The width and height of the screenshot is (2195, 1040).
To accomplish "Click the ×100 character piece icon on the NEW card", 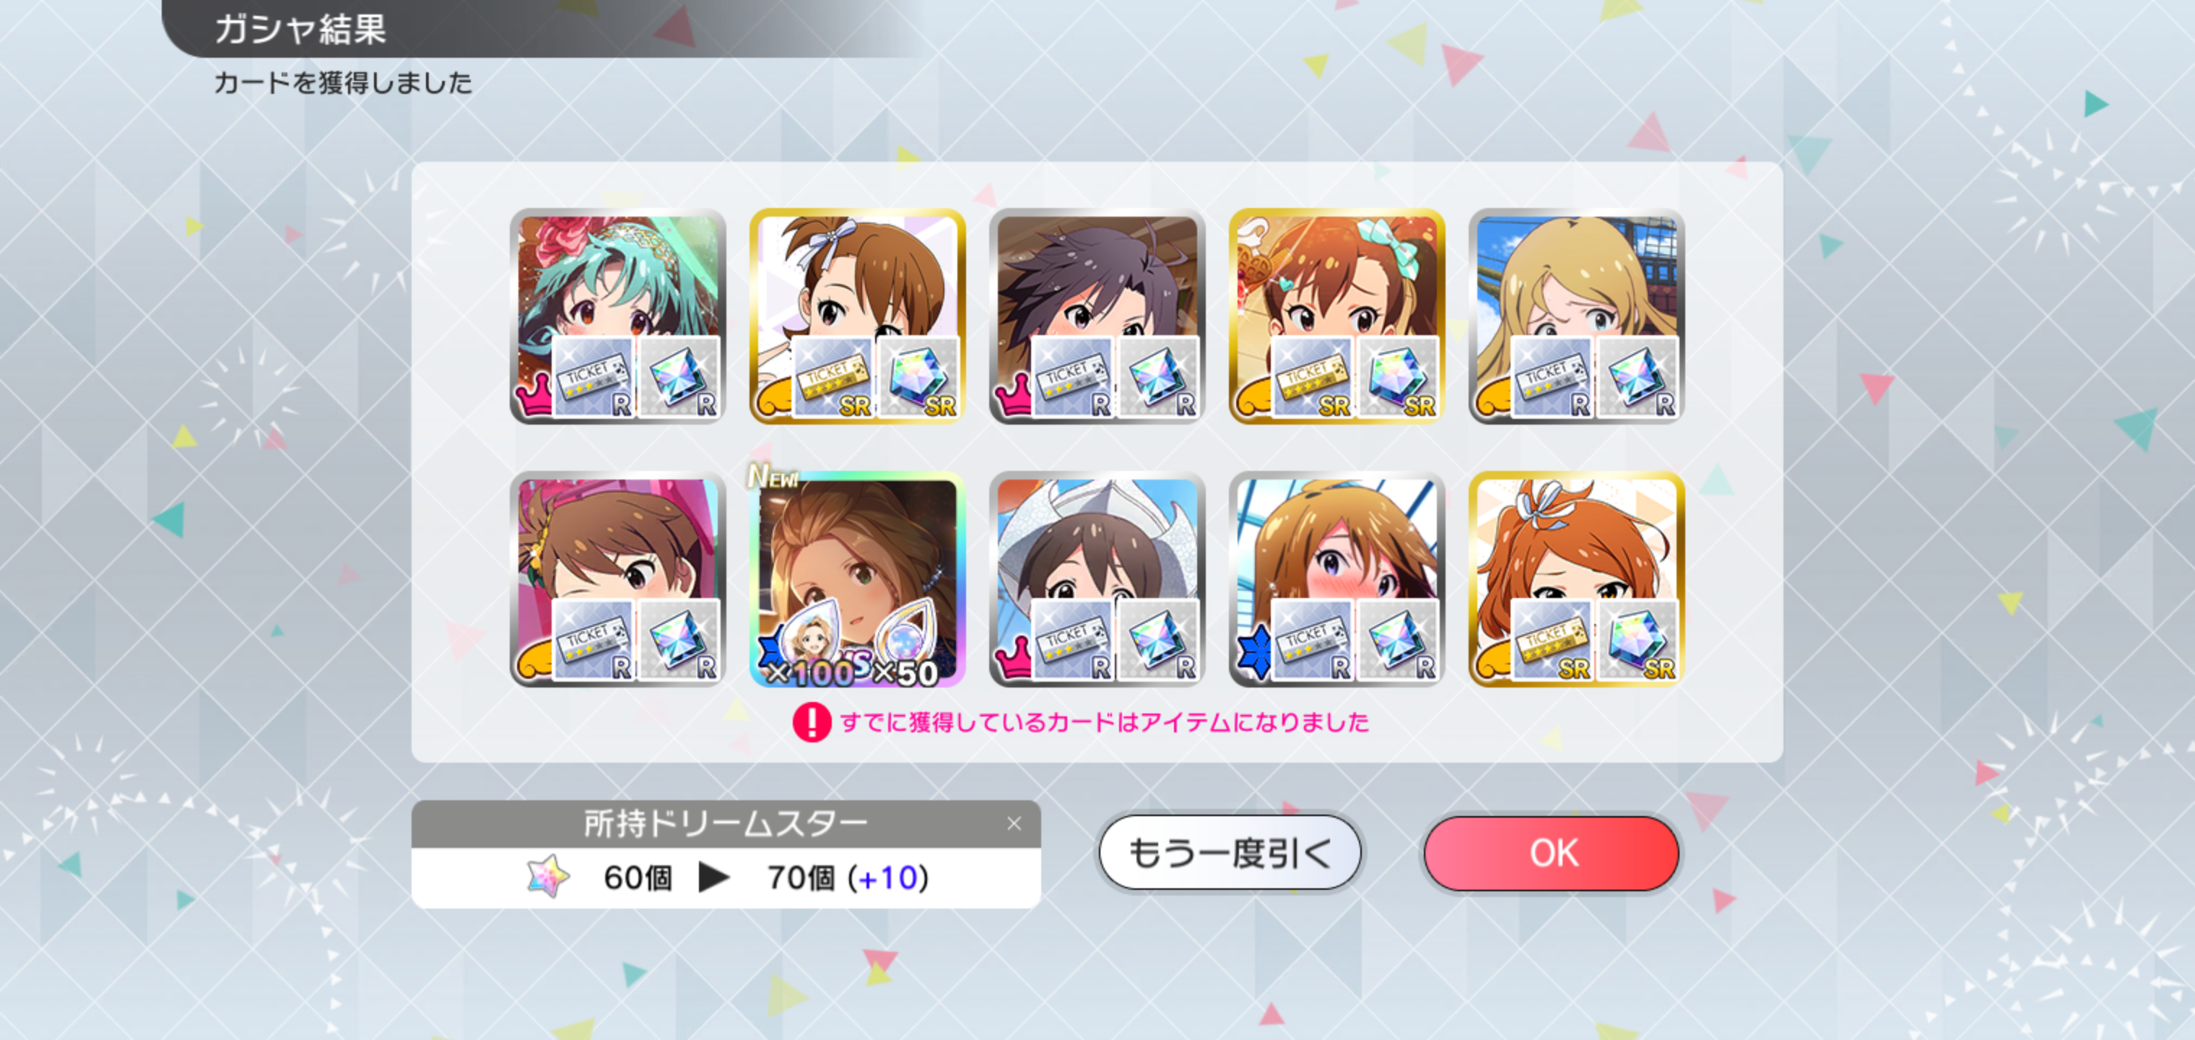I will (x=811, y=641).
